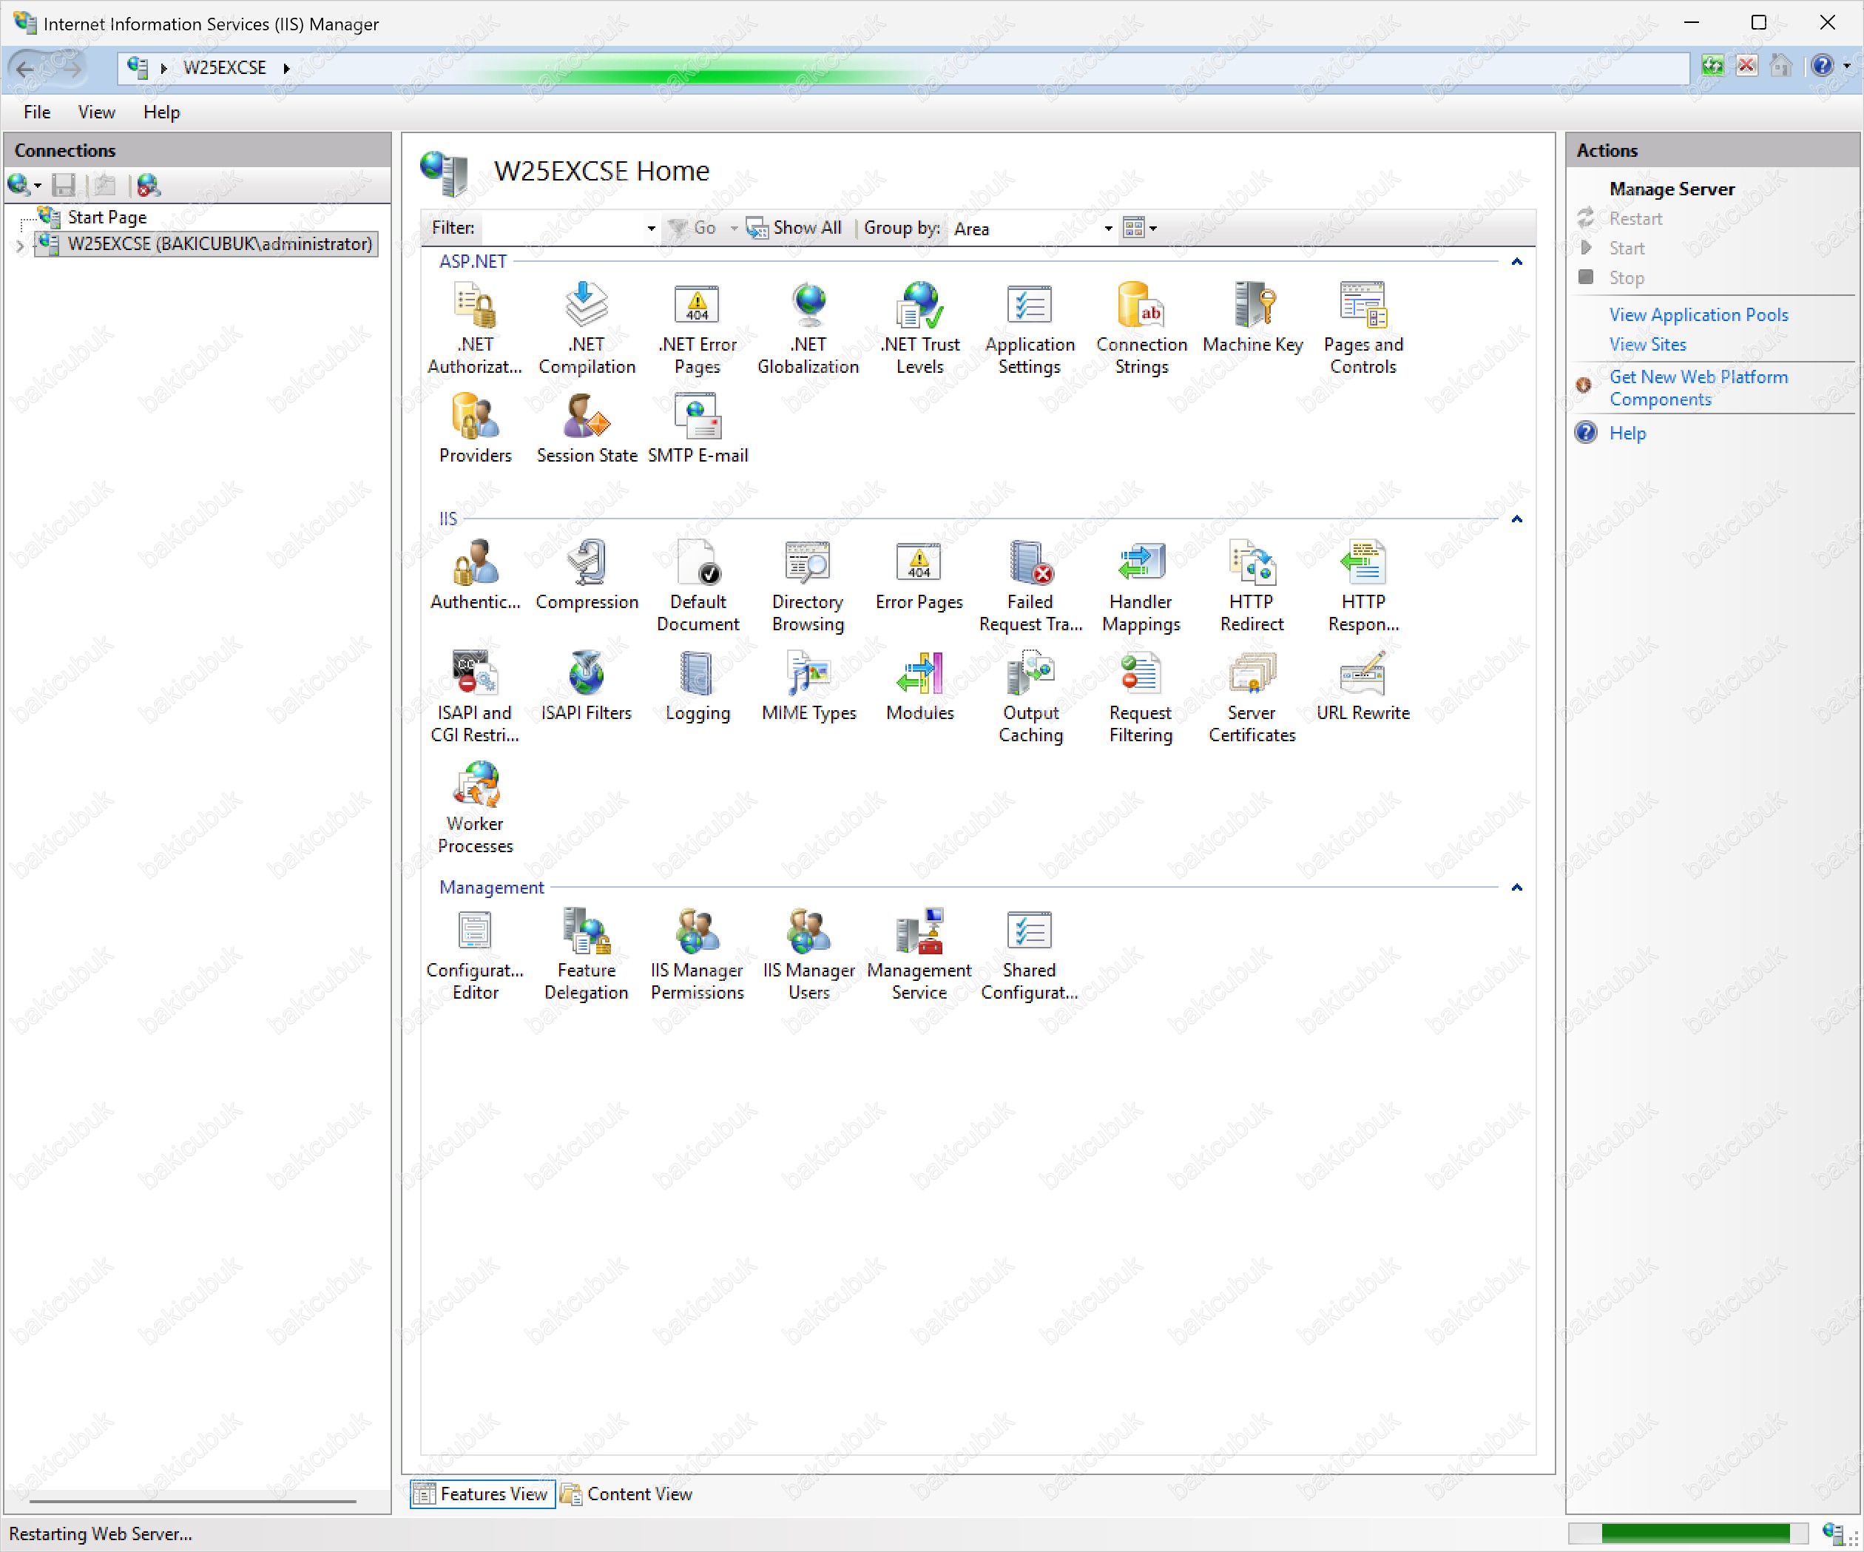This screenshot has height=1552, width=1864.
Task: Open Authentication feature
Action: (475, 575)
